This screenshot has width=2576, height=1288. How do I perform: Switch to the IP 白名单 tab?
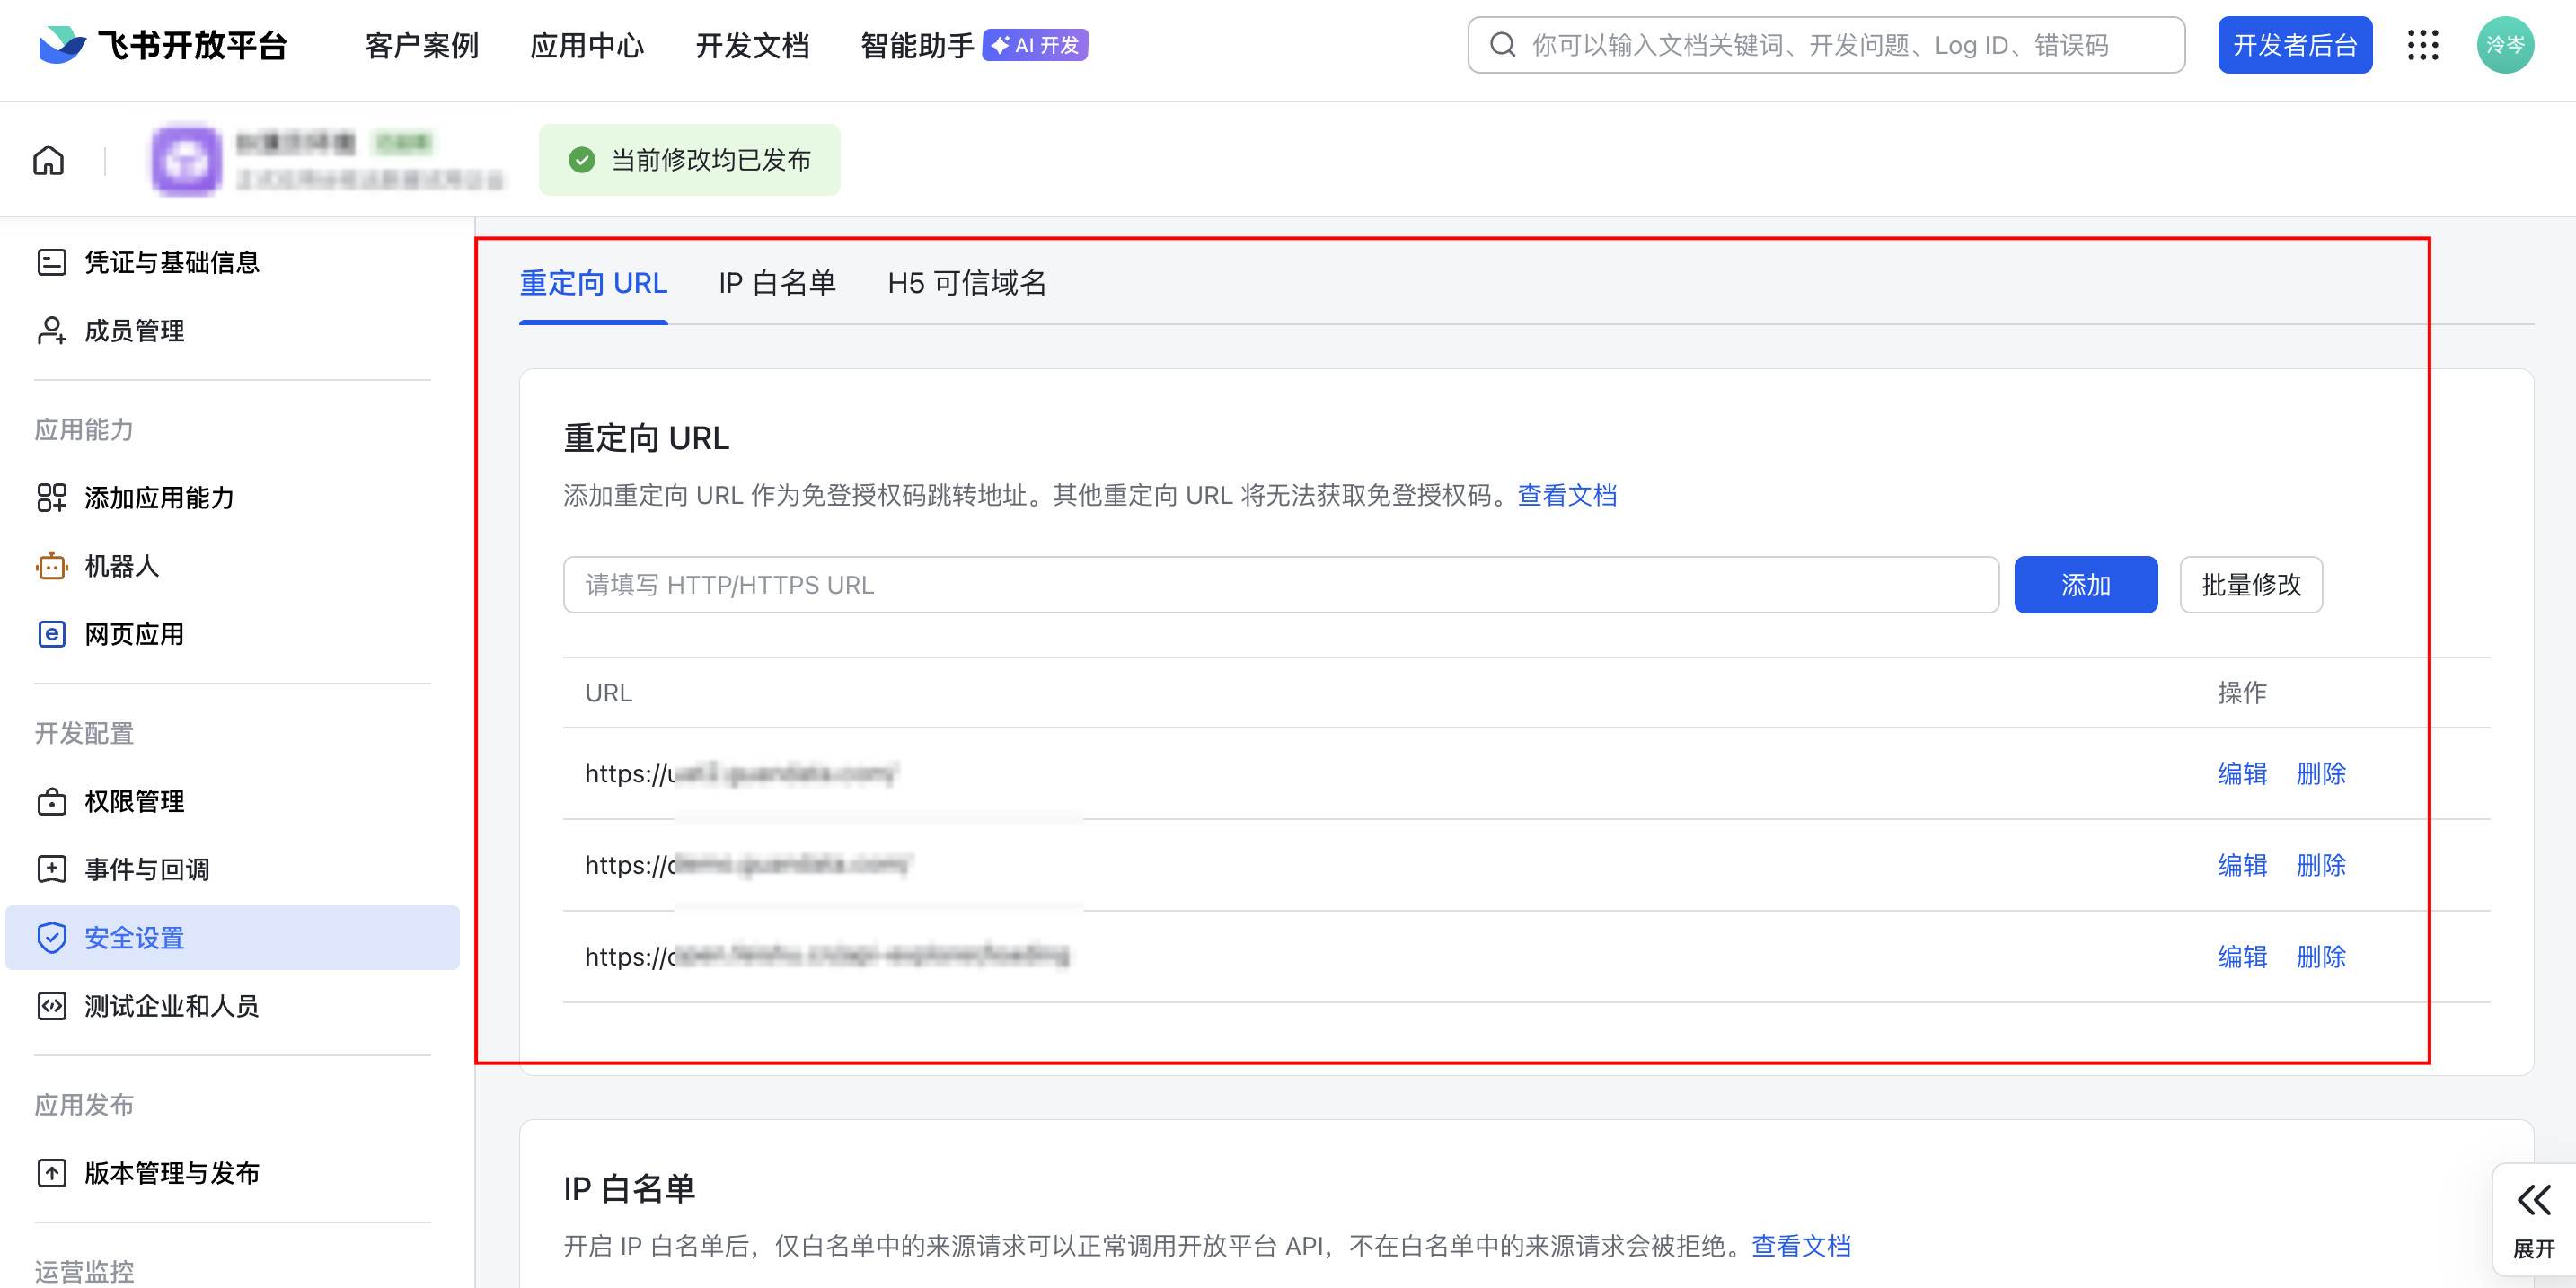[777, 283]
